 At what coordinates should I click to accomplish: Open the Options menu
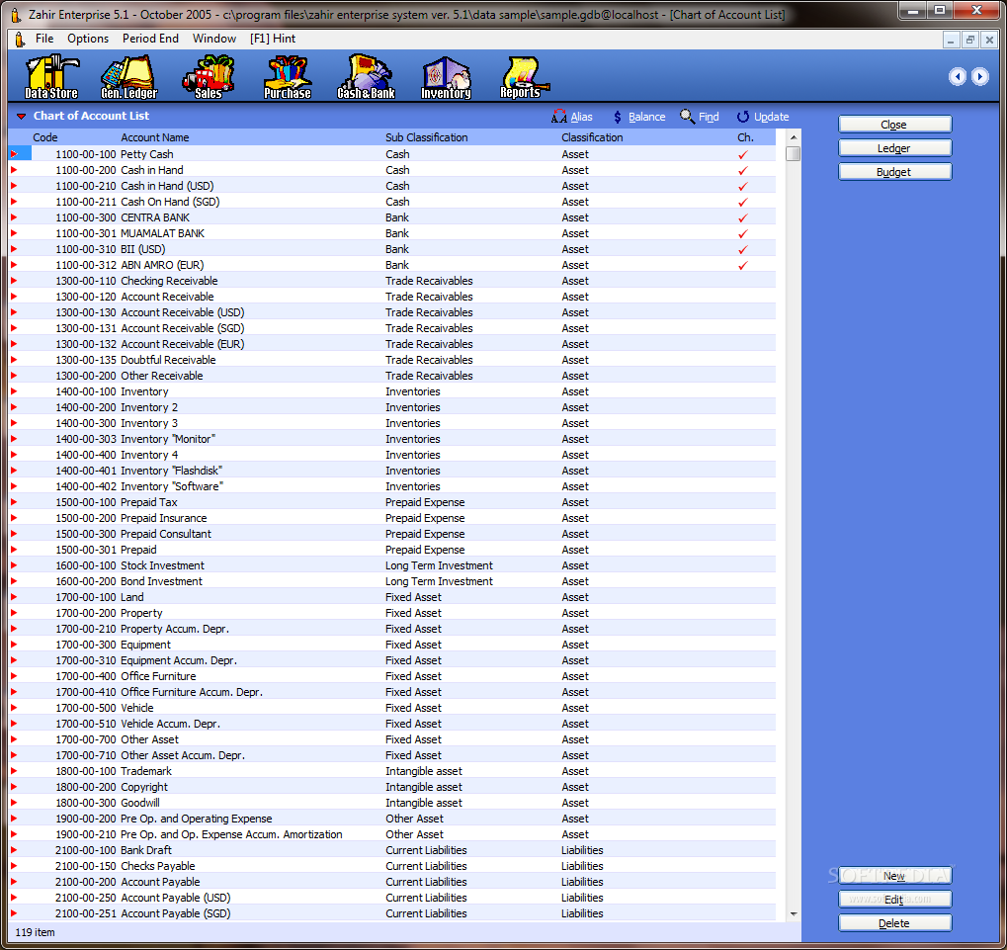pos(88,39)
